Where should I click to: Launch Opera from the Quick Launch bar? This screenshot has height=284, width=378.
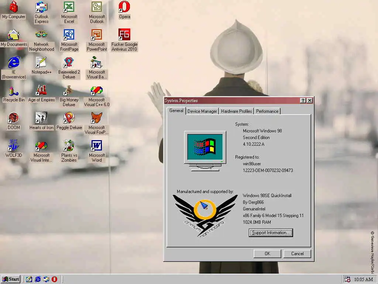55,279
